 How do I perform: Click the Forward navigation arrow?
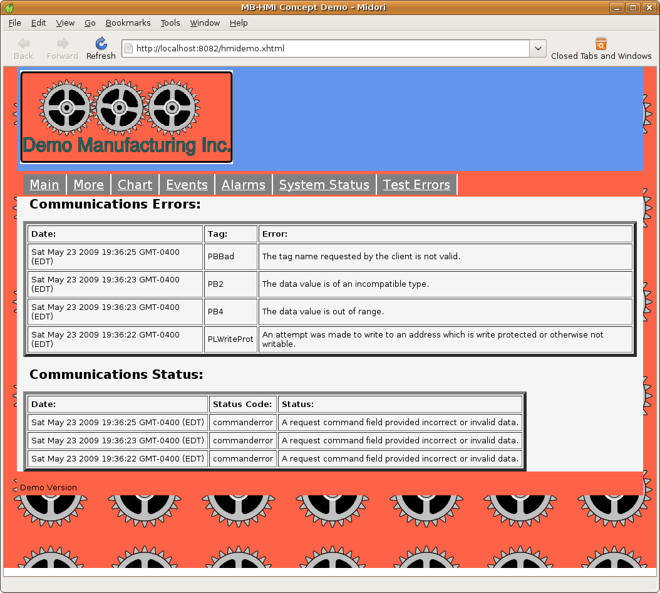click(62, 44)
